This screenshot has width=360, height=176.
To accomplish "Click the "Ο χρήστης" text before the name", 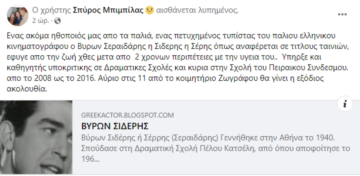I will coord(51,11).
